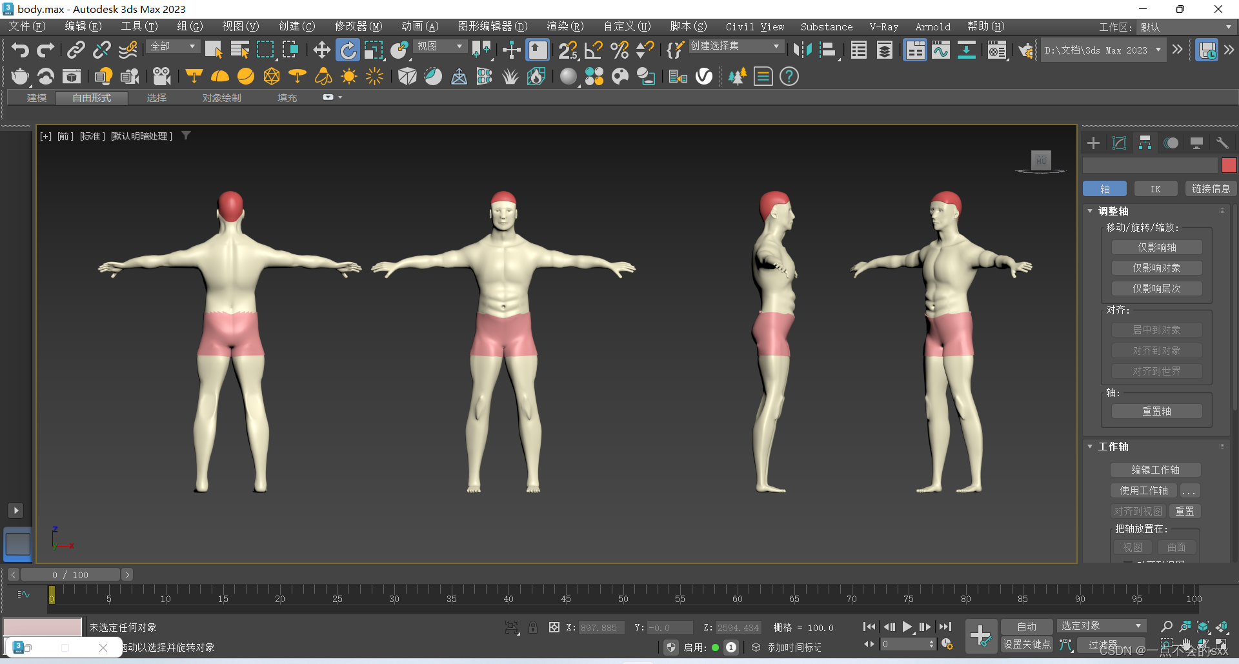Screen dimensions: 1239x664
Task: Open the Hierarchy panel tab icon
Action: 1145,143
